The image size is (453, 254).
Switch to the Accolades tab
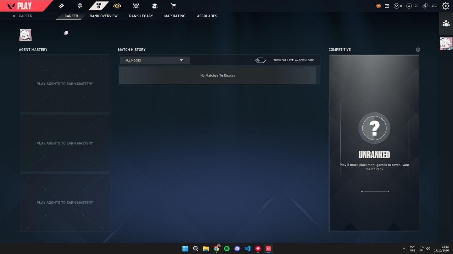pyautogui.click(x=207, y=16)
